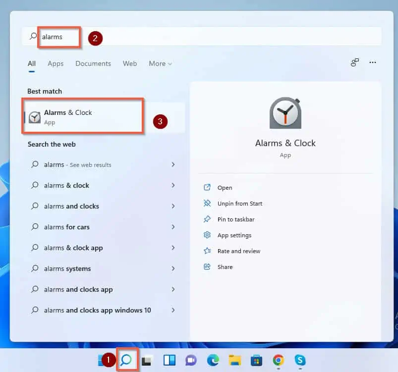
Task: Click the Pin to taskbar pin icon
Action: [207, 219]
